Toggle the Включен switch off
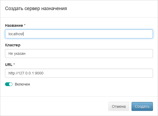Viewport: 158px width, 116px height. click(x=9, y=84)
